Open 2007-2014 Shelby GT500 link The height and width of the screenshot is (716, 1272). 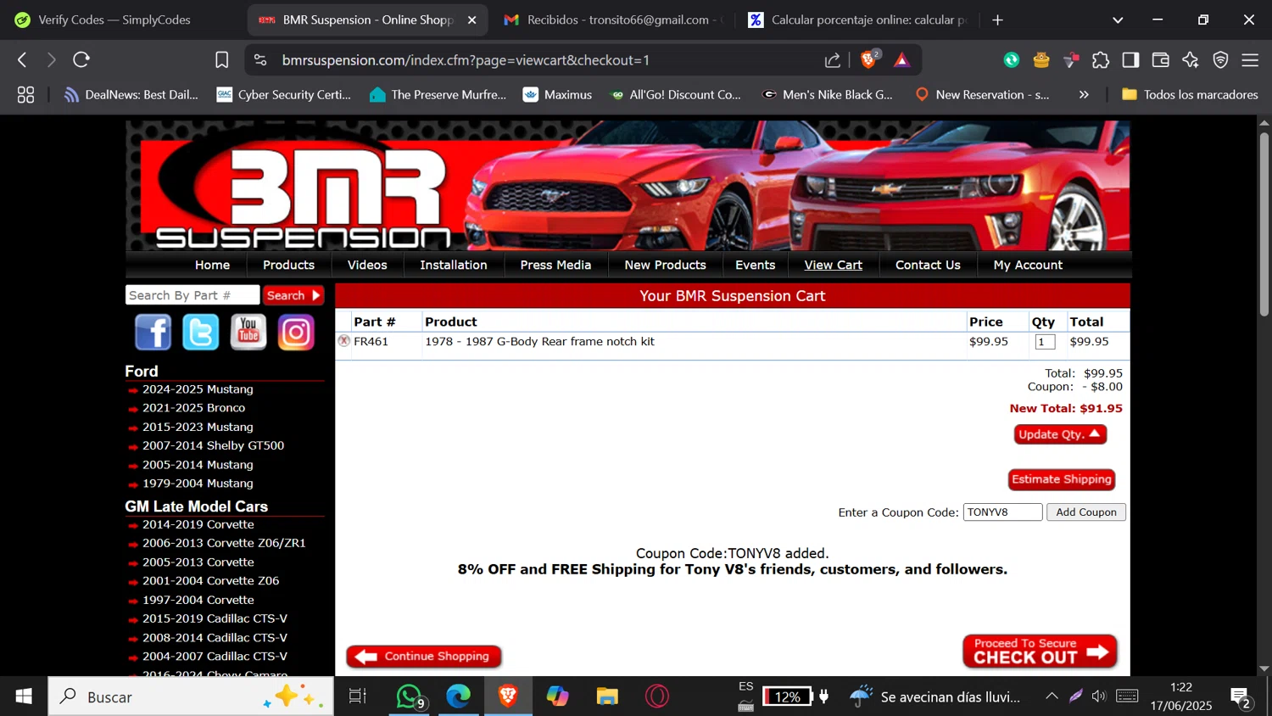pyautogui.click(x=213, y=445)
